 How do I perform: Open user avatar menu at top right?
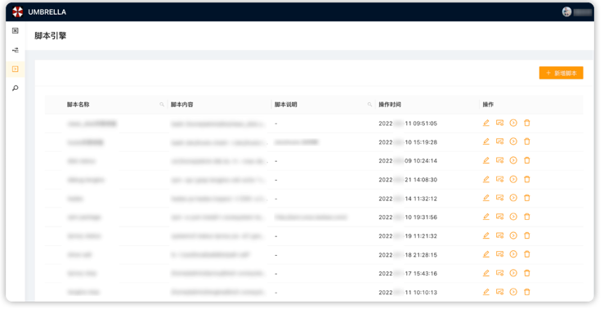pyautogui.click(x=566, y=12)
